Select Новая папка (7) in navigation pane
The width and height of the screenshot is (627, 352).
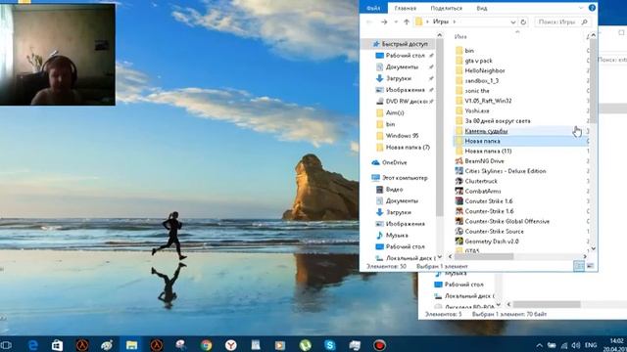tap(408, 148)
